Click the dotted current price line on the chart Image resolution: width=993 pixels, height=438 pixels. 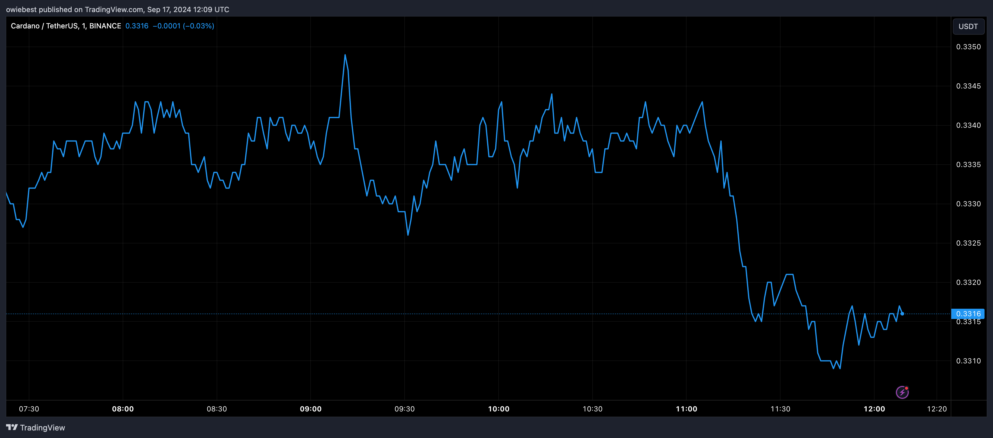(x=501, y=314)
